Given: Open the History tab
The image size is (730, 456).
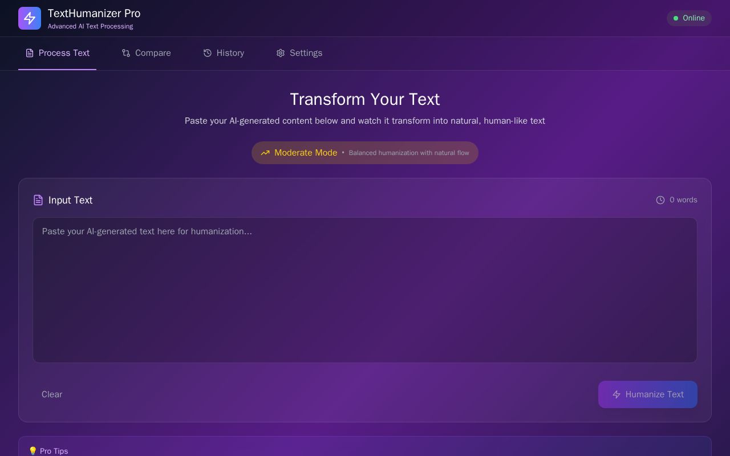Looking at the screenshot, I should pyautogui.click(x=224, y=53).
